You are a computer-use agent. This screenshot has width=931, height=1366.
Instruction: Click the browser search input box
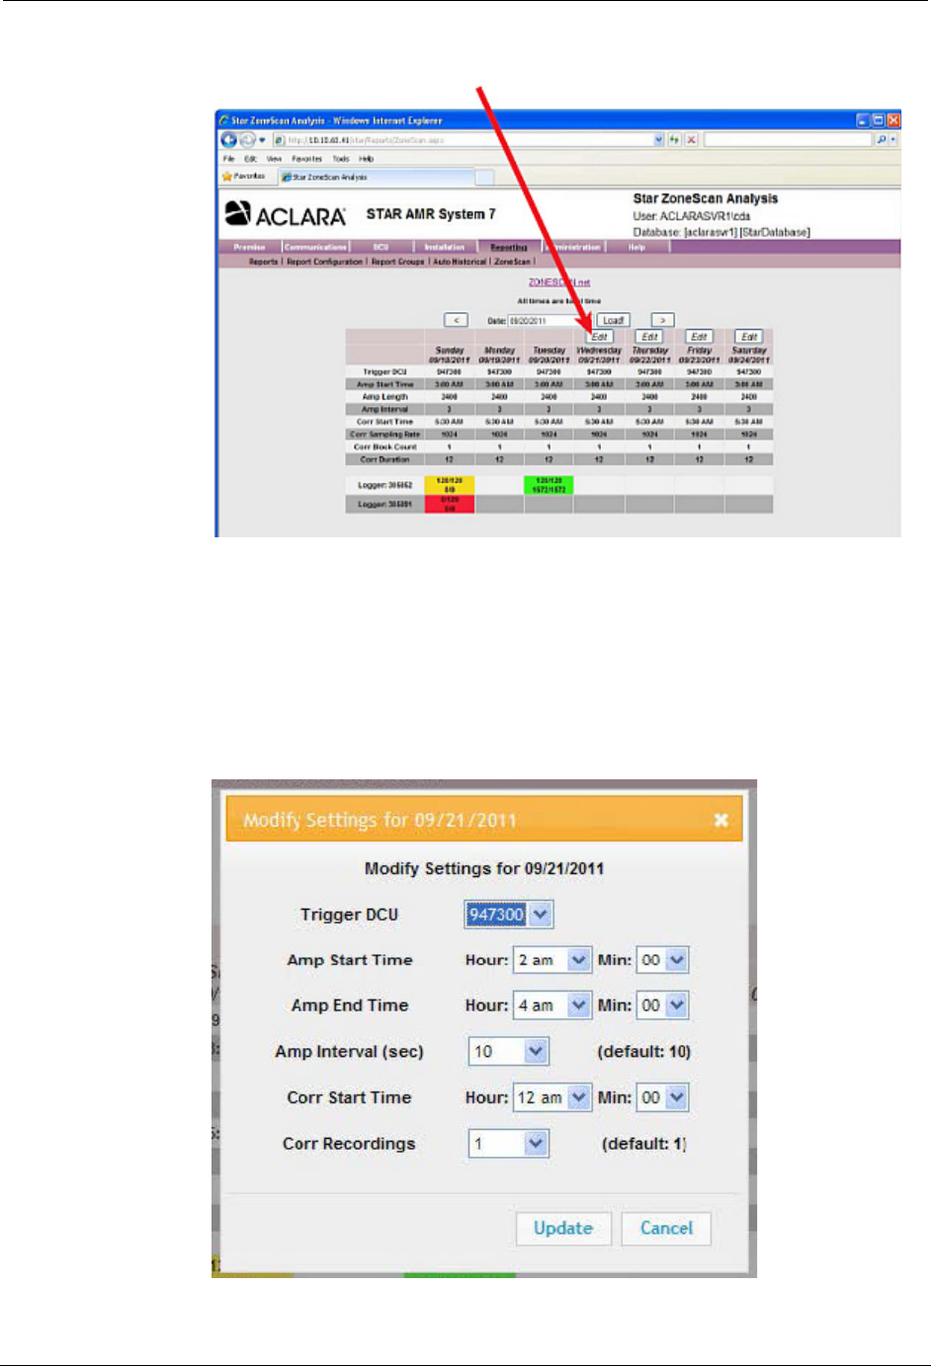tap(789, 140)
